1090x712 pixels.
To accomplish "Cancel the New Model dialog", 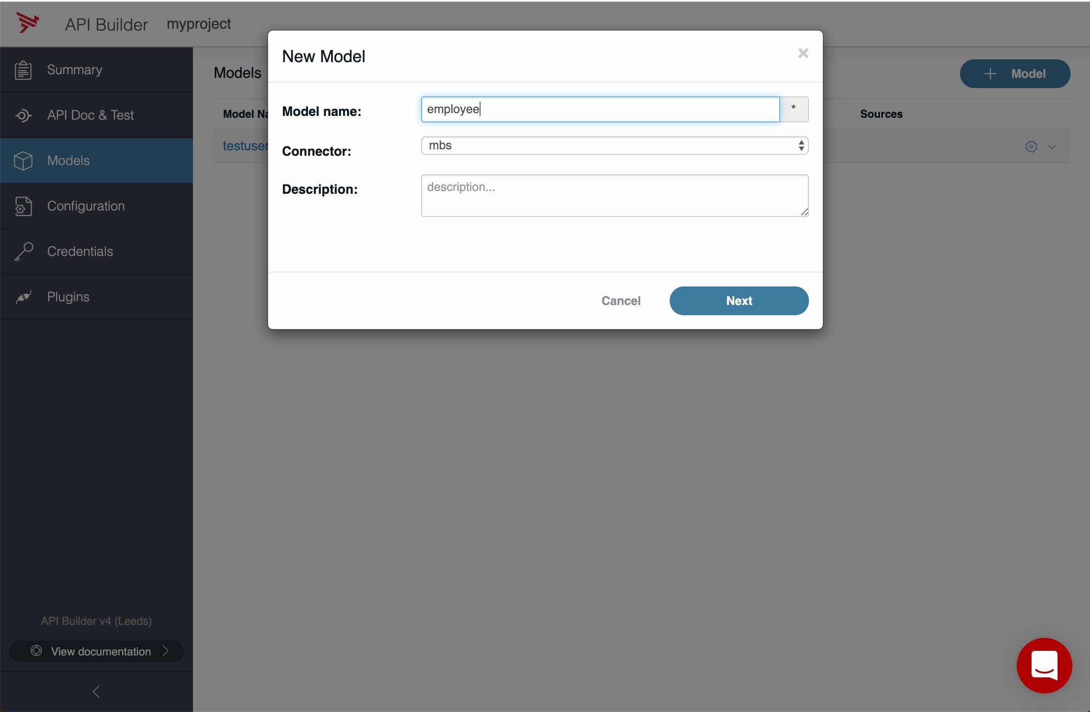I will point(621,301).
